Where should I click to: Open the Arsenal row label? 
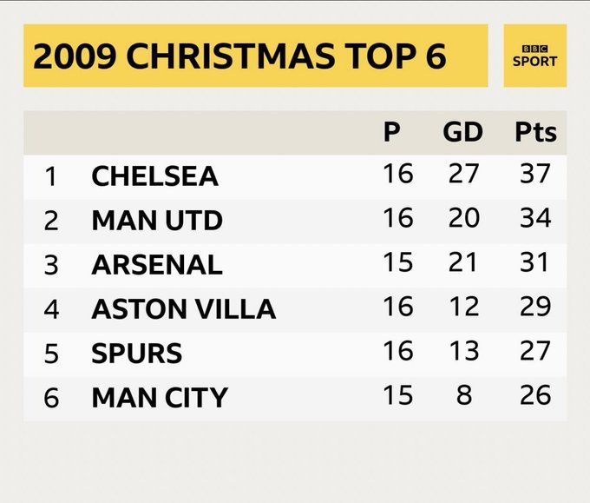click(x=157, y=264)
